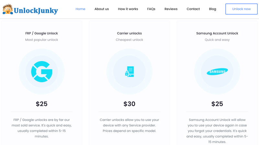
Task: Select the Samsung Account Unlock heading
Action: [x=217, y=33]
